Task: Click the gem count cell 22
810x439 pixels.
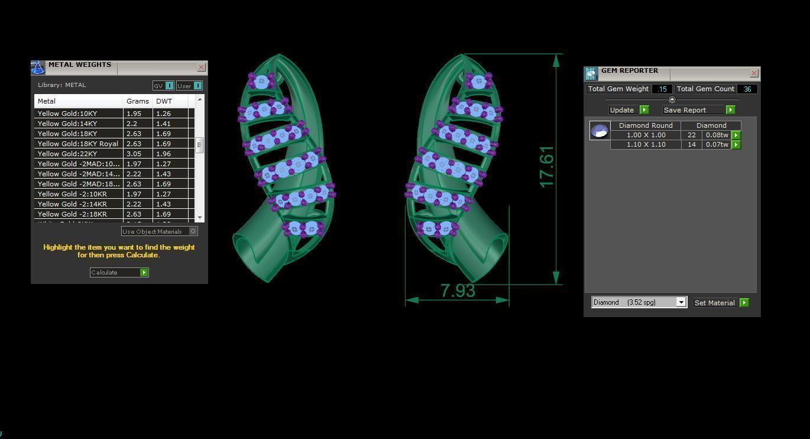Action: click(x=692, y=135)
